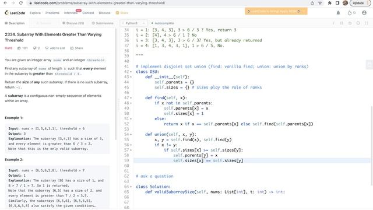This screenshot has width=373, height=210.
Task: Click the Example 1: heading
Action: tap(14, 118)
